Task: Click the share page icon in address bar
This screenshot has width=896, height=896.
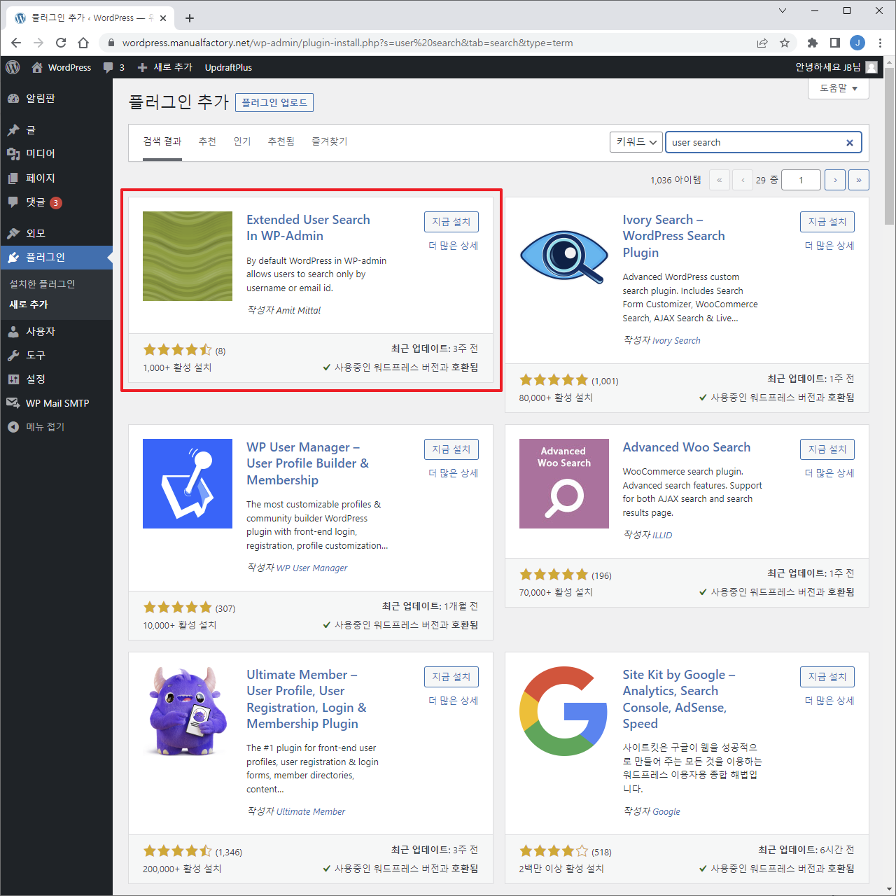Action: click(762, 43)
